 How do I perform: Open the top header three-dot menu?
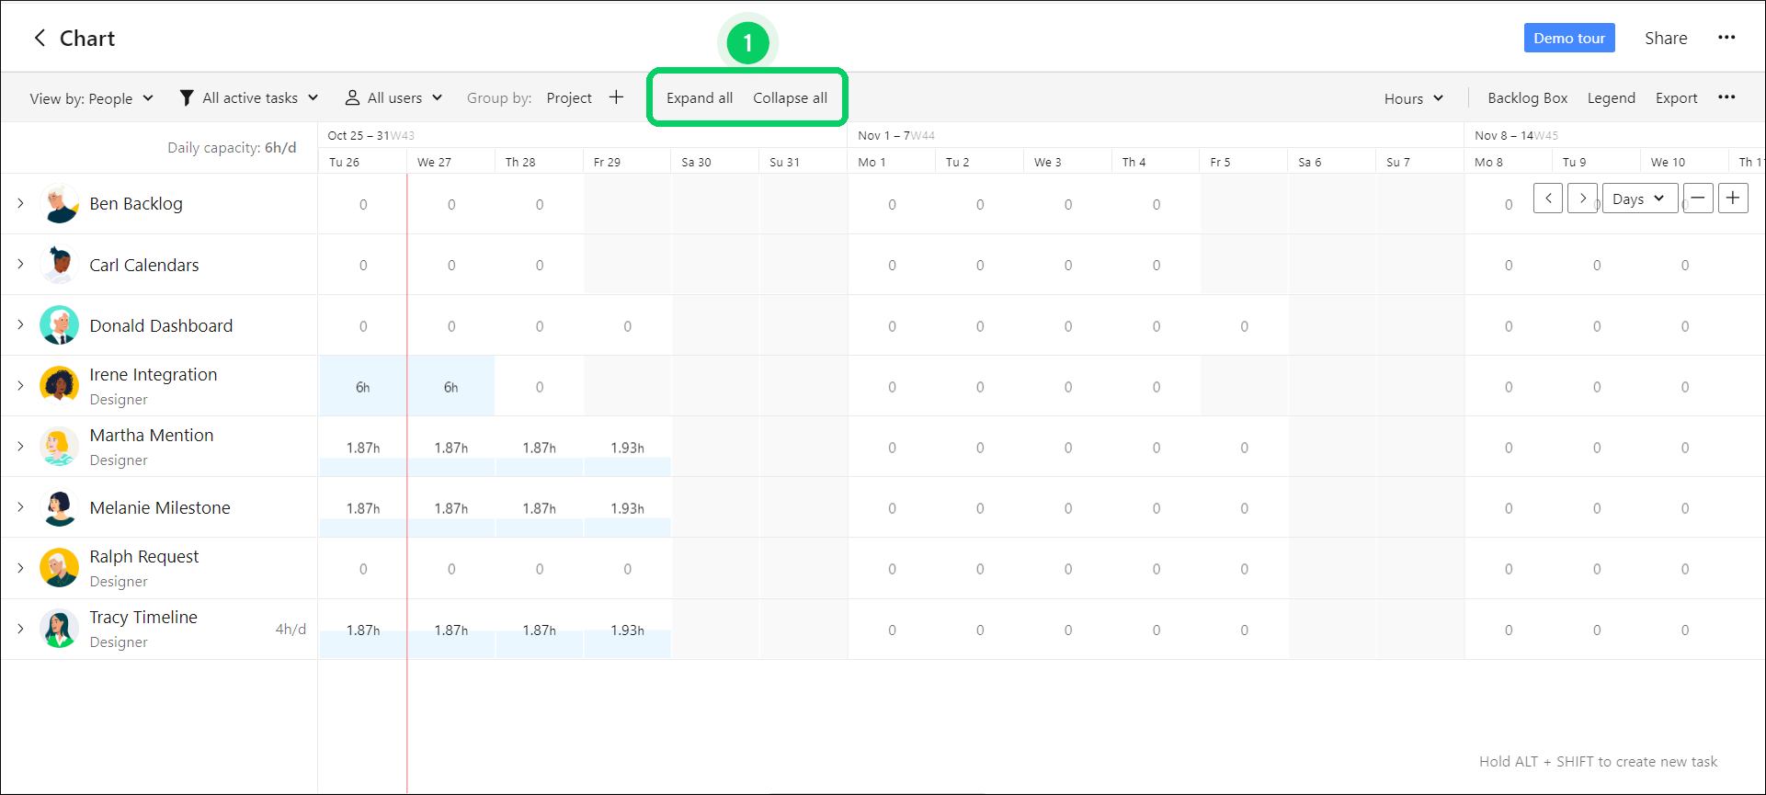(1726, 38)
